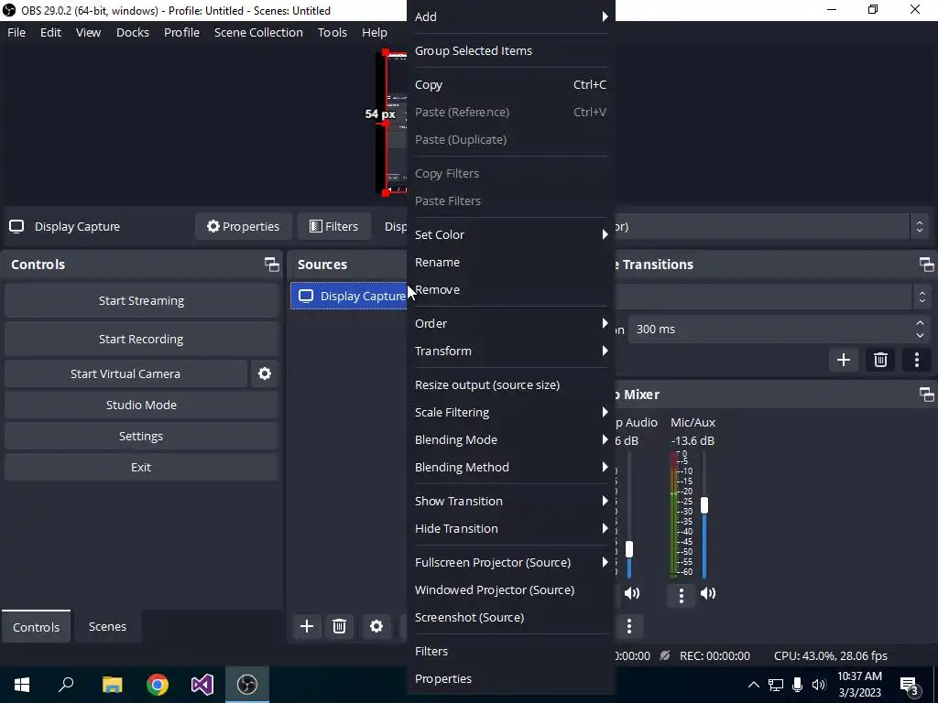Choose Copy from context menu
This screenshot has height=703, width=938.
point(511,85)
